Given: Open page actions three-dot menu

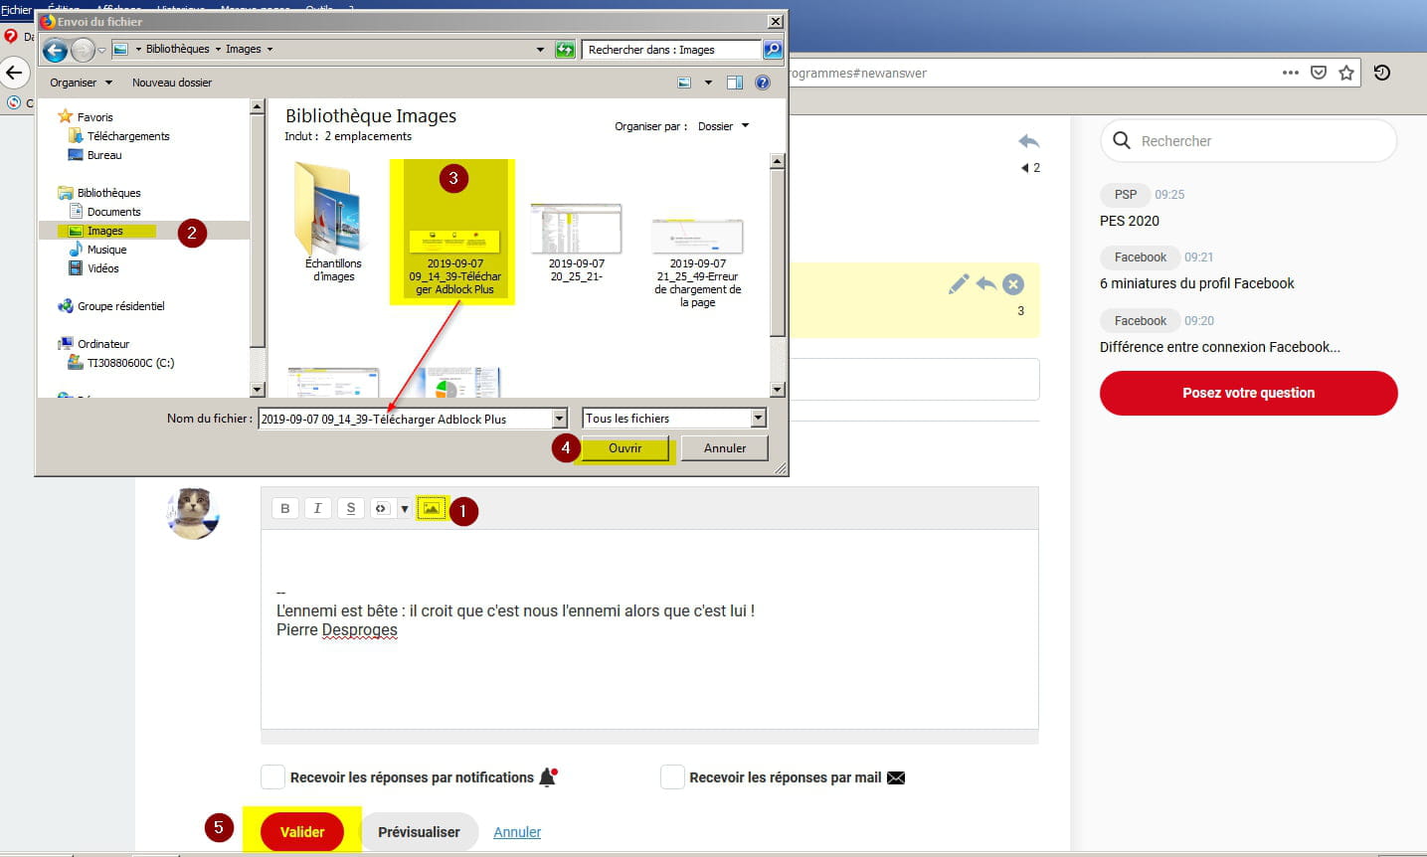Looking at the screenshot, I should [x=1291, y=73].
